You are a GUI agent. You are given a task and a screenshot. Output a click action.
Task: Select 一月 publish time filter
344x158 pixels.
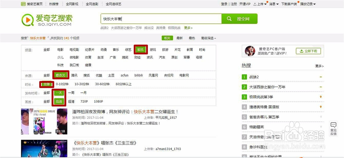click(83, 93)
